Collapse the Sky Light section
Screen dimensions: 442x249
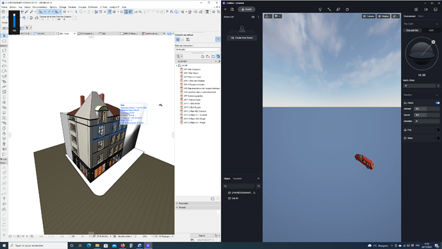click(437, 24)
